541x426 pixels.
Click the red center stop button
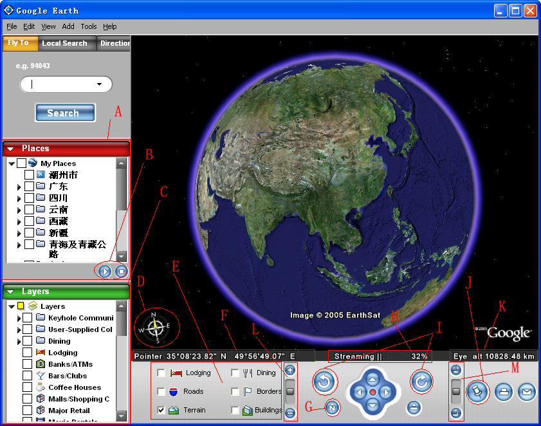pos(372,393)
